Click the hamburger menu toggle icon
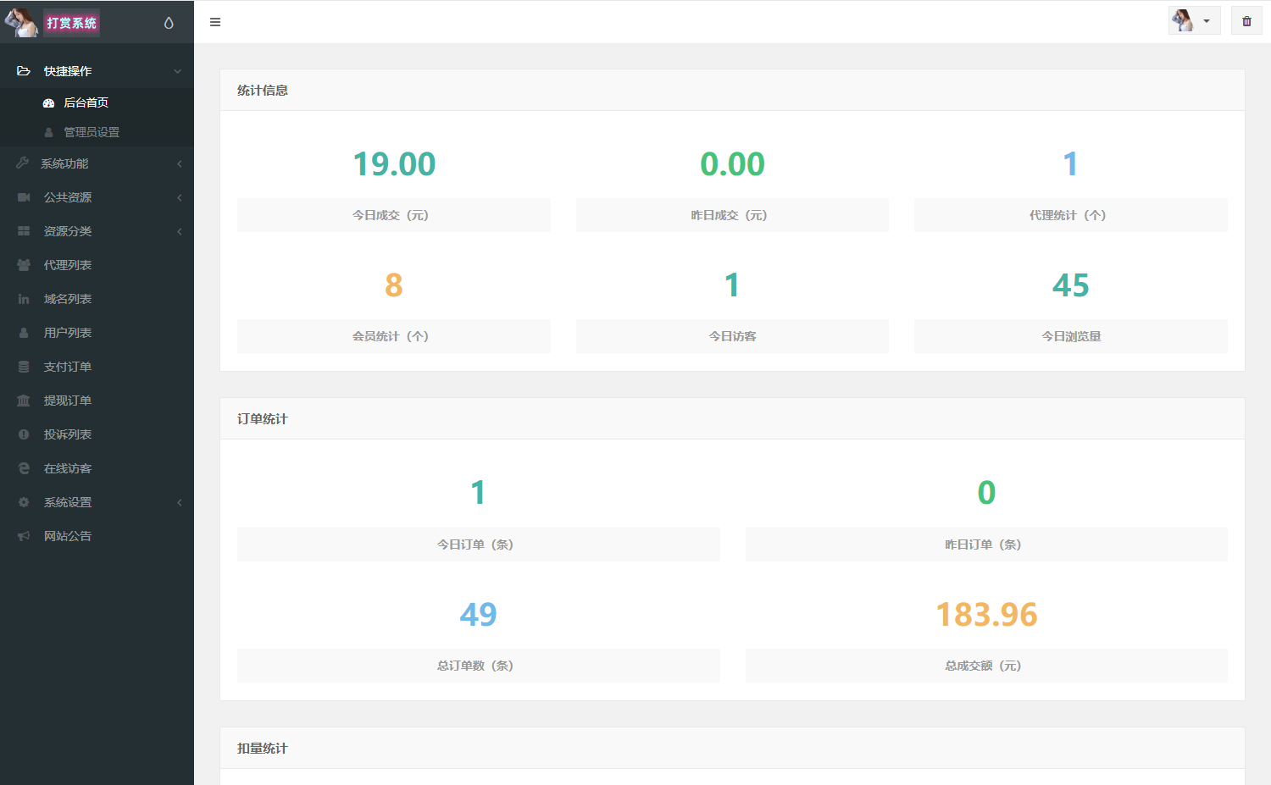The image size is (1271, 785). pos(215,22)
